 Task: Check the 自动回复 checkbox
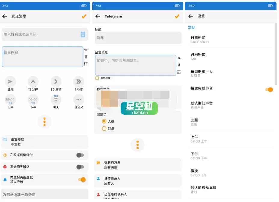point(97,78)
